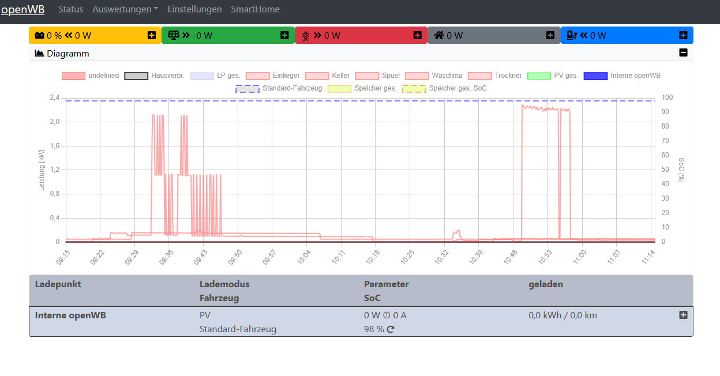
Task: Click the house consumption icon
Action: [x=438, y=36]
